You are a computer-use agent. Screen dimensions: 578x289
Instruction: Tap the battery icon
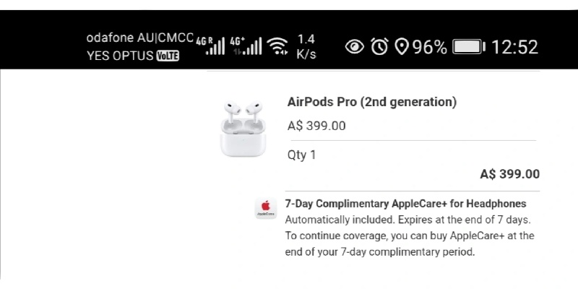coord(469,47)
